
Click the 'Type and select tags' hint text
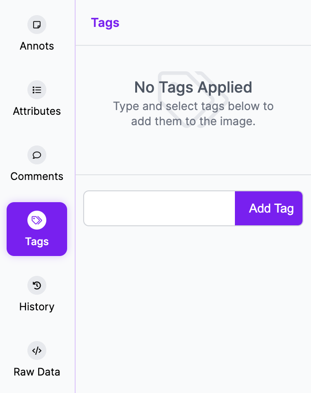pos(193,114)
